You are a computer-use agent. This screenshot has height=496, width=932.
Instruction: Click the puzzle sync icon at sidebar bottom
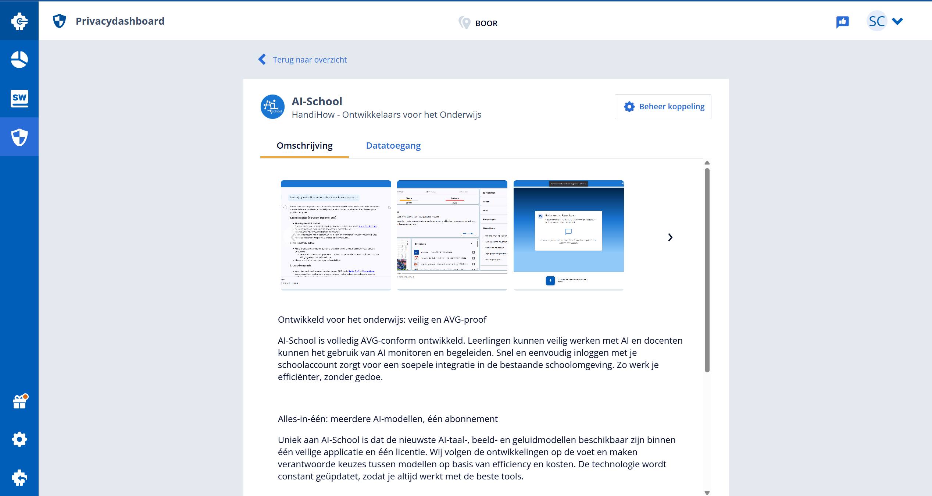point(19,478)
